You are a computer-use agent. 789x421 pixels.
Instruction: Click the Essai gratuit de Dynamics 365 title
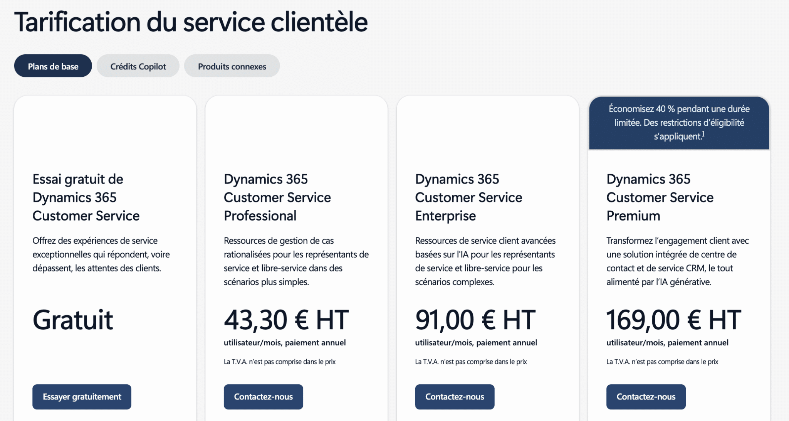86,197
